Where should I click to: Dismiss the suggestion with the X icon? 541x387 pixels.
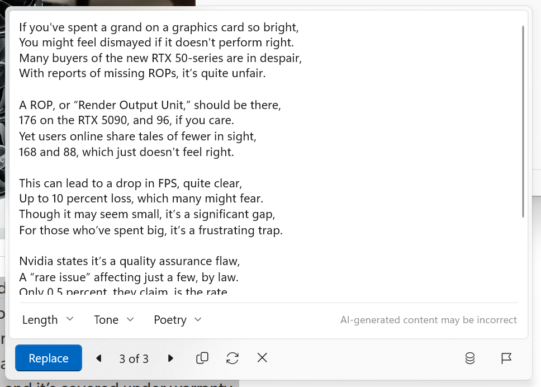[x=262, y=358]
